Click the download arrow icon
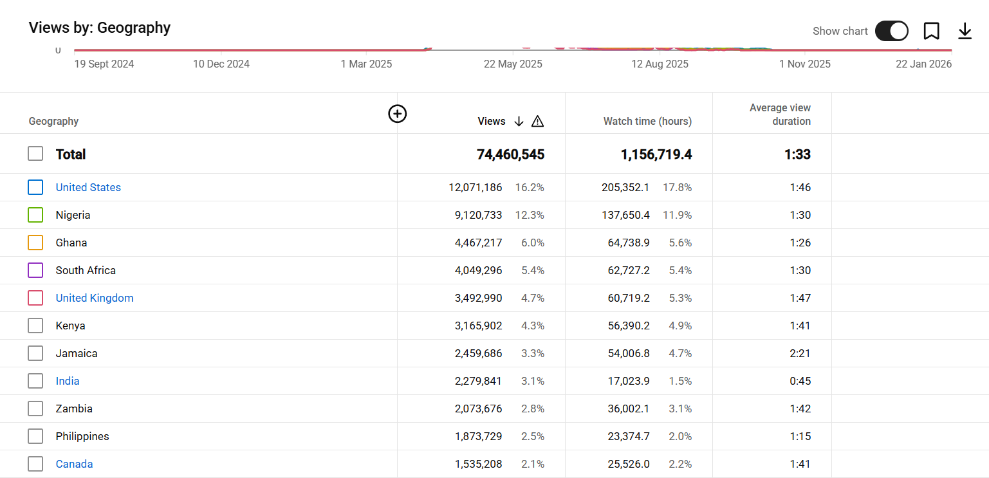989x478 pixels. click(x=965, y=31)
